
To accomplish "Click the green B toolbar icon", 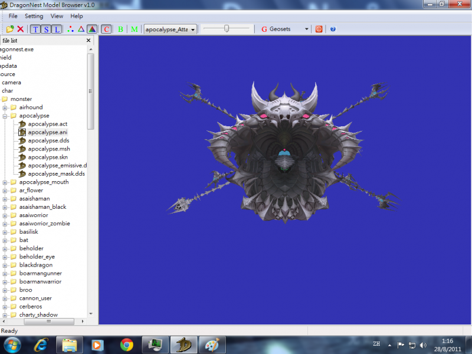I will pos(121,29).
